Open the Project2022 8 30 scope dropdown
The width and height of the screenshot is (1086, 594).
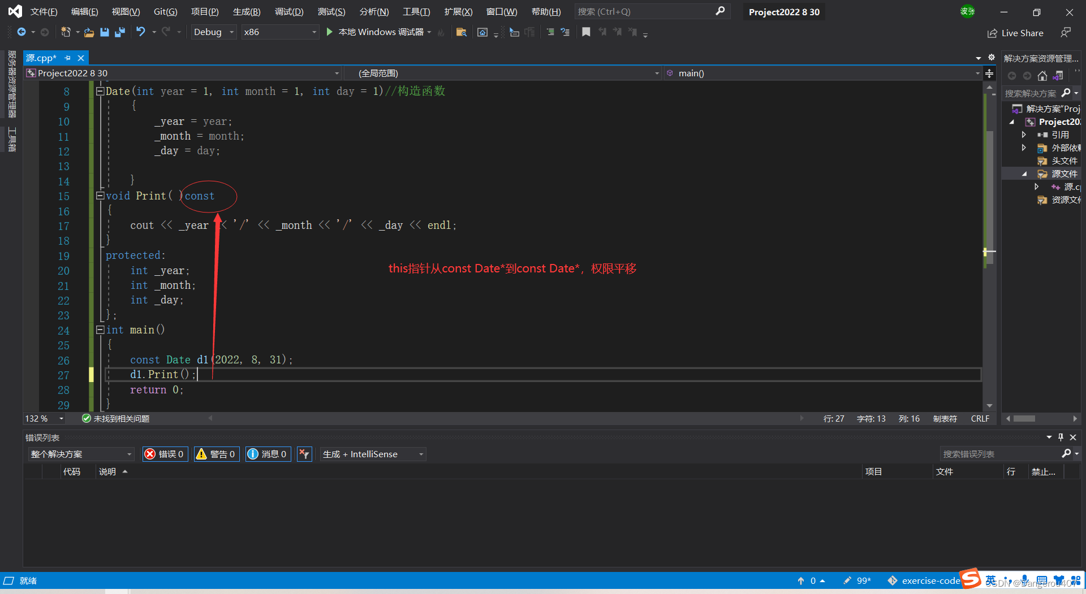(183, 73)
